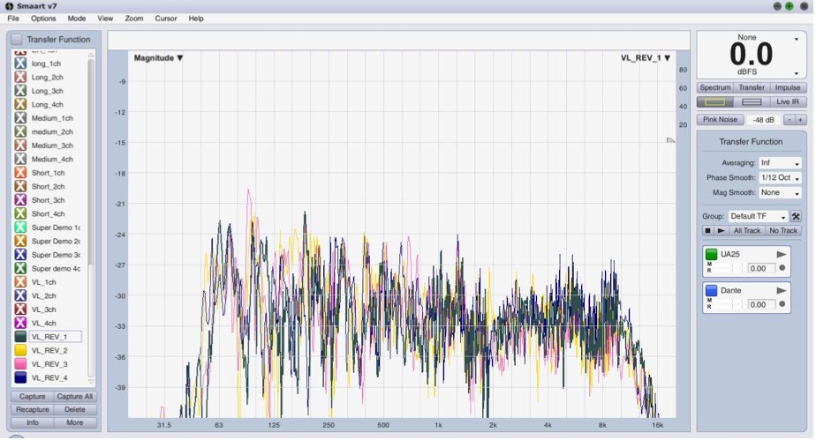The image size is (816, 440).
Task: Open the Mode menu
Action: click(x=77, y=19)
